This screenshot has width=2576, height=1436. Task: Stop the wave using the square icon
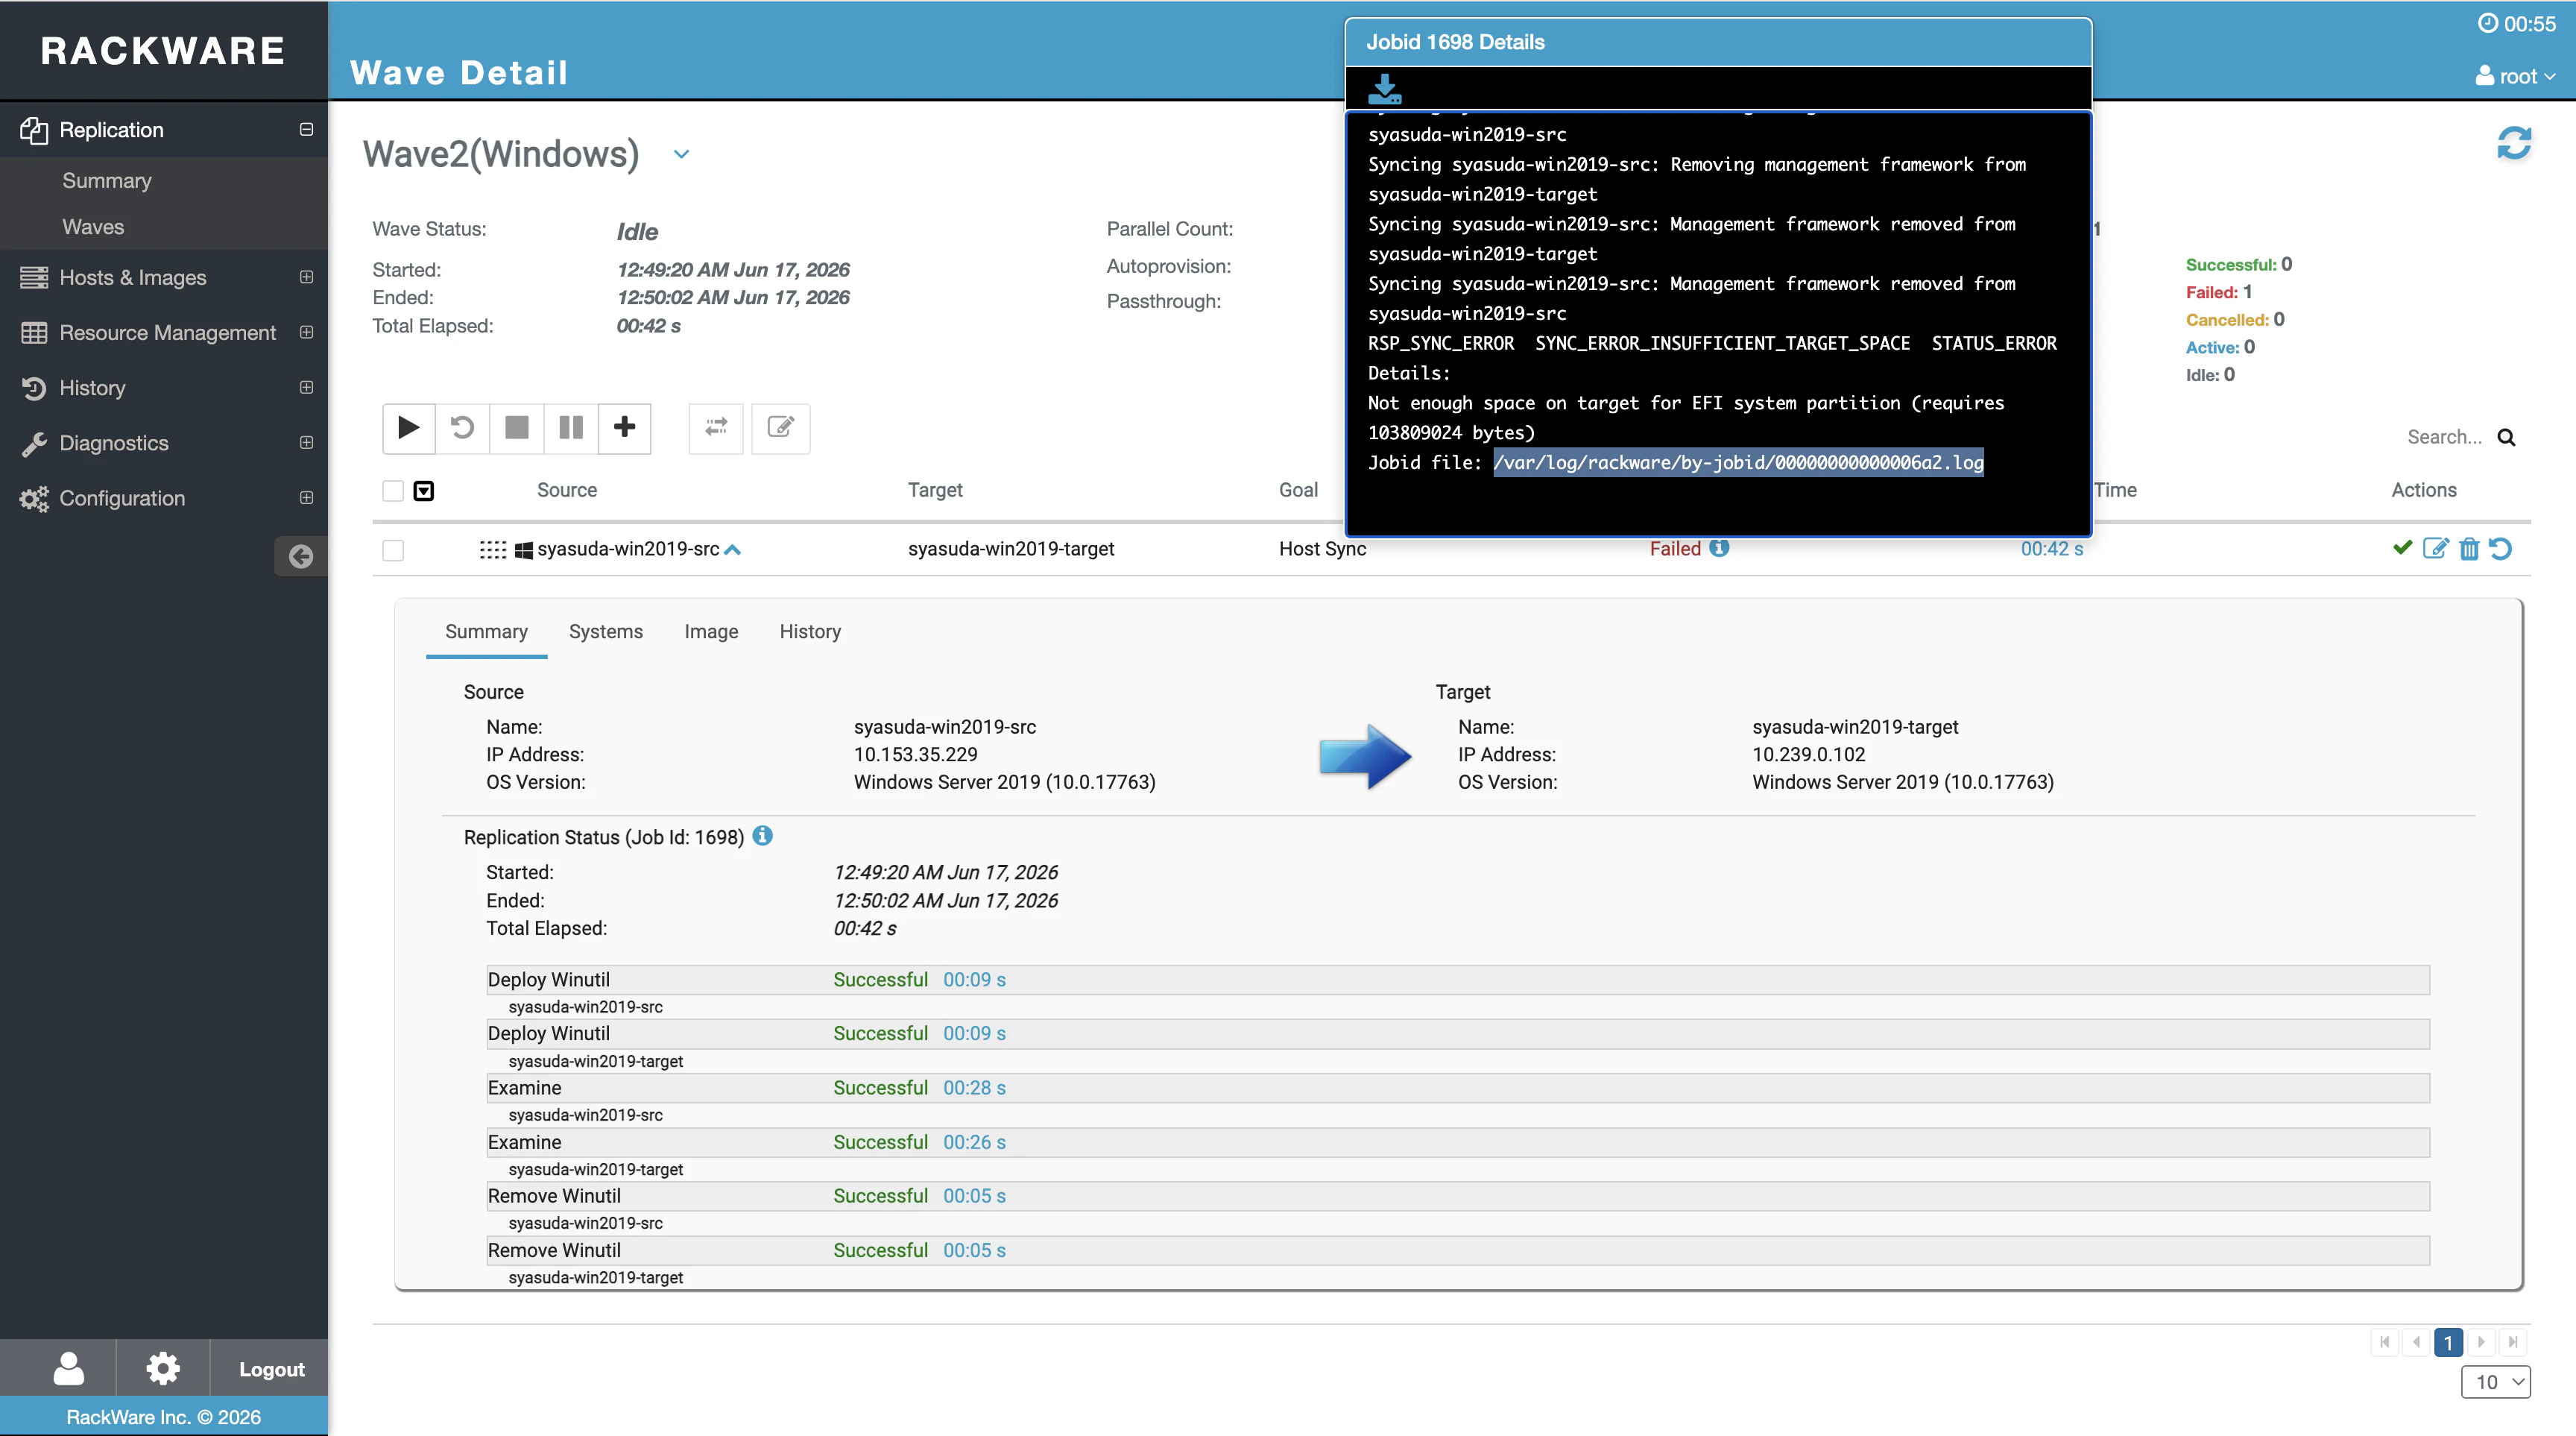coord(516,428)
